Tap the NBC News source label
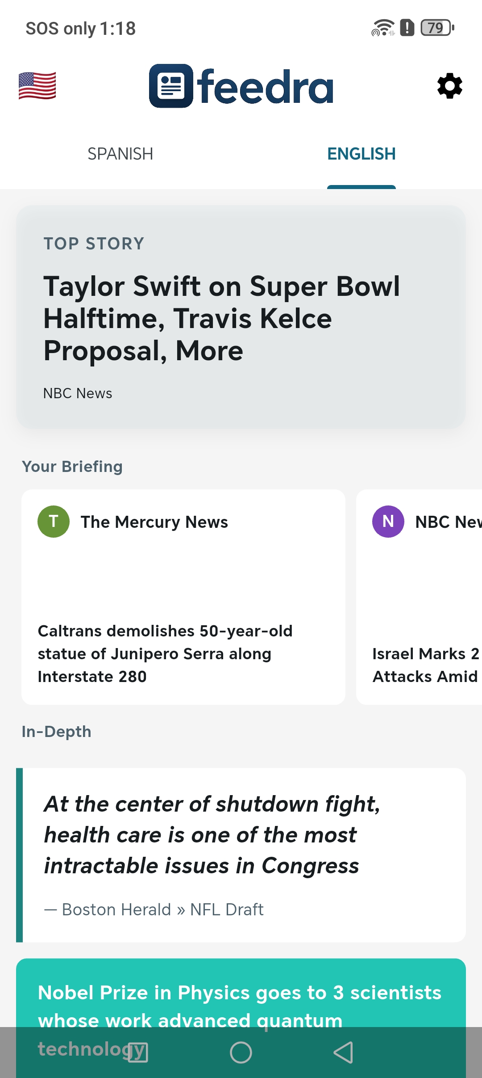 [x=78, y=393]
